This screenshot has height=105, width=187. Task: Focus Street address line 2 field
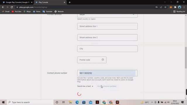(x=107, y=38)
